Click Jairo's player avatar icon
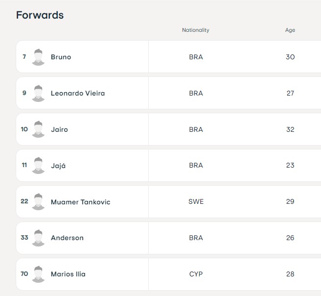 [x=38, y=129]
